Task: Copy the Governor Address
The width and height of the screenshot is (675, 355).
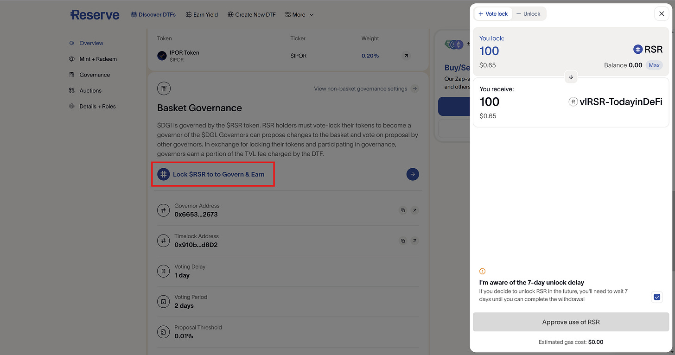Action: (403, 210)
